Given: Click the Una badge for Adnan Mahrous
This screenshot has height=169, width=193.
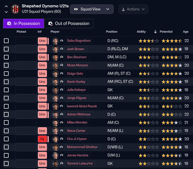Looking at the screenshot, I should coord(42,114).
